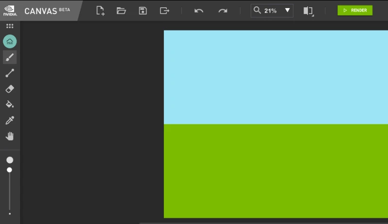Click the brush size slider handle
The width and height of the screenshot is (388, 224).
9,170
